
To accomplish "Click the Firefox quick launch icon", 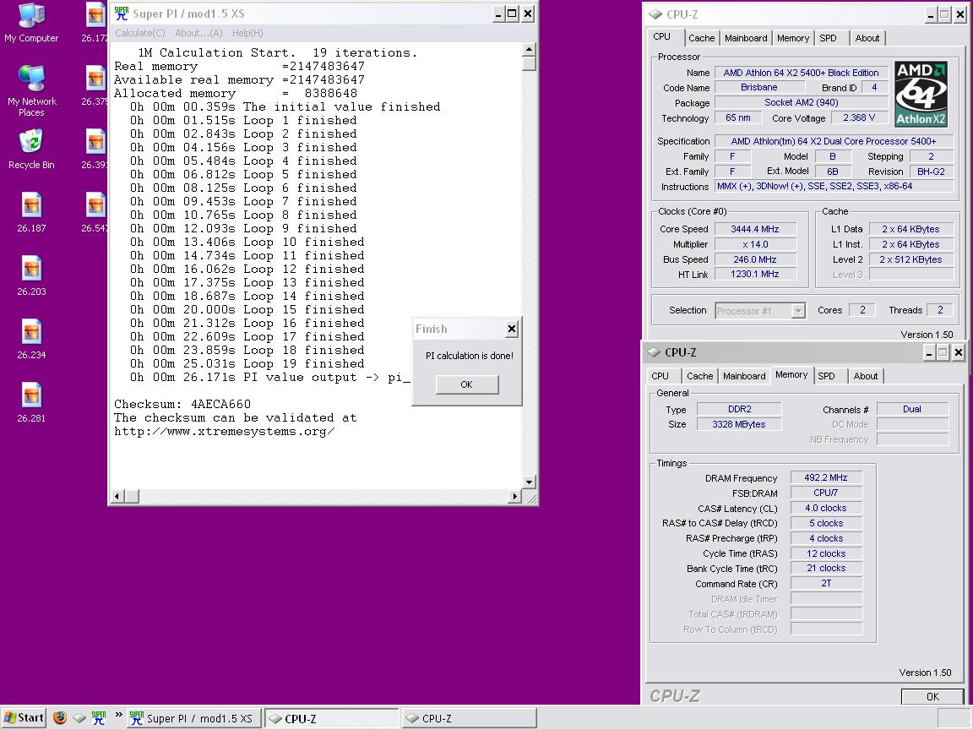I will (60, 718).
